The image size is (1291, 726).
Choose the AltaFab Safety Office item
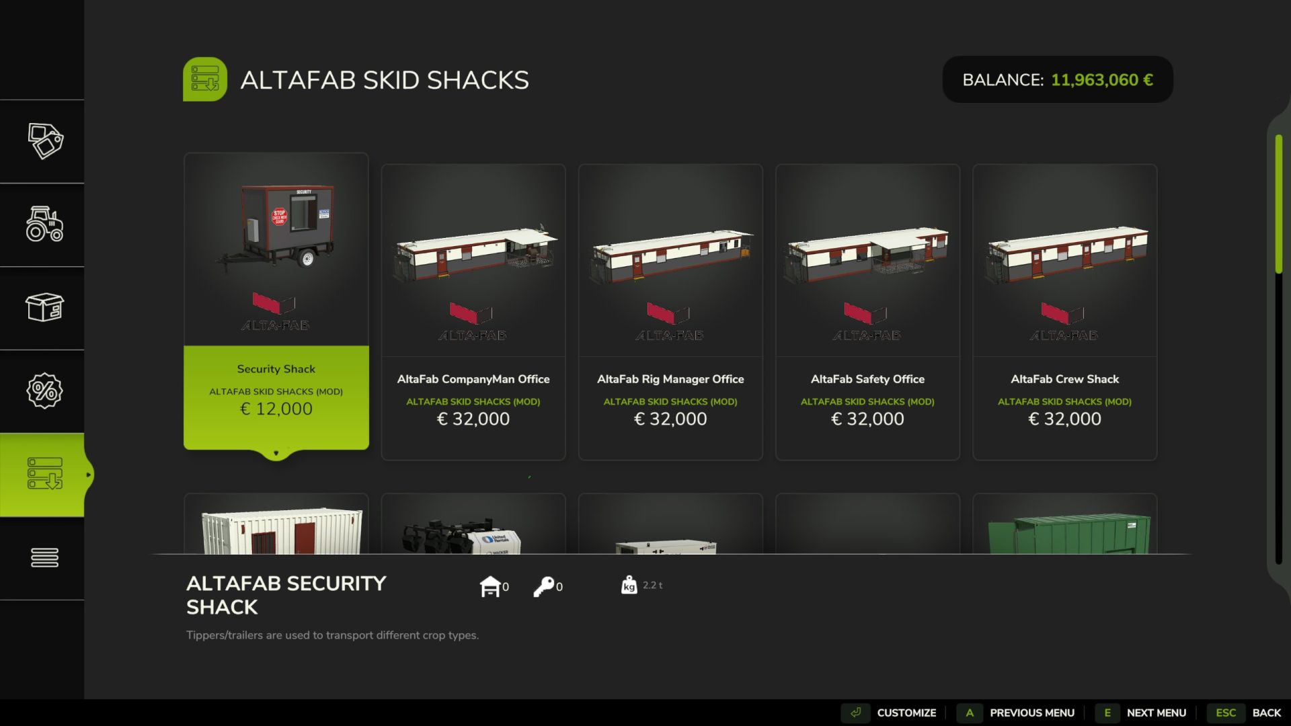[x=867, y=313]
